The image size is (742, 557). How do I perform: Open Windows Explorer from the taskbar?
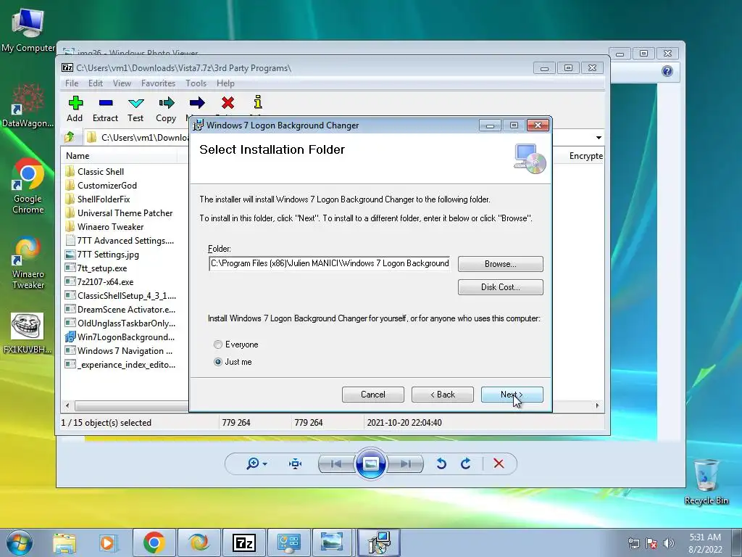pos(64,542)
